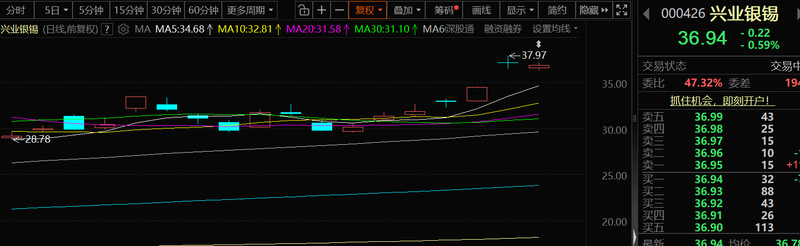
Task: Zoom in chart with plus button
Action: [322, 10]
